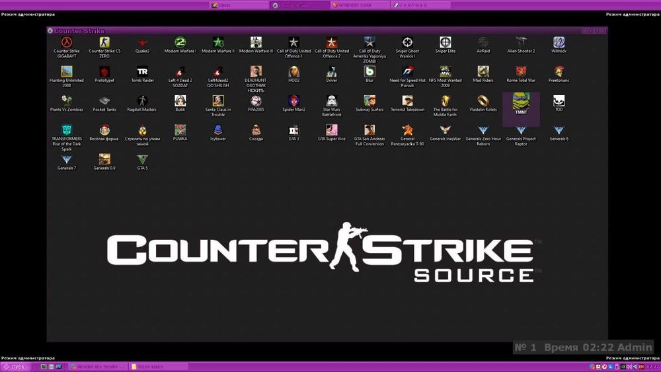Open Modern Warfare II shortcut
661x372 pixels.
coord(218,42)
